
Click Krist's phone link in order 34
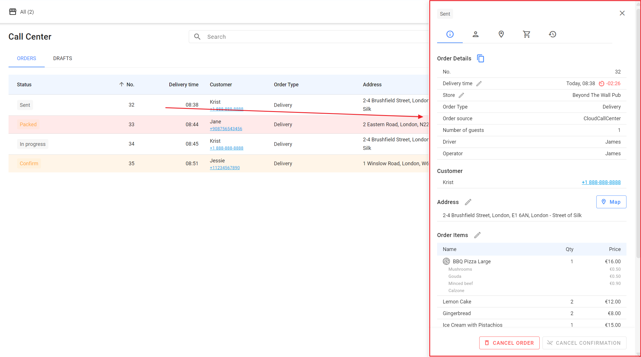227,148
